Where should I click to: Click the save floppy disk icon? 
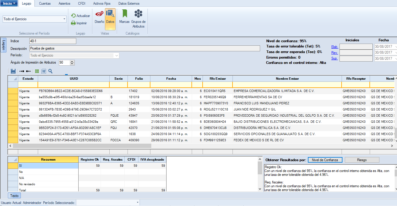pos(13,71)
